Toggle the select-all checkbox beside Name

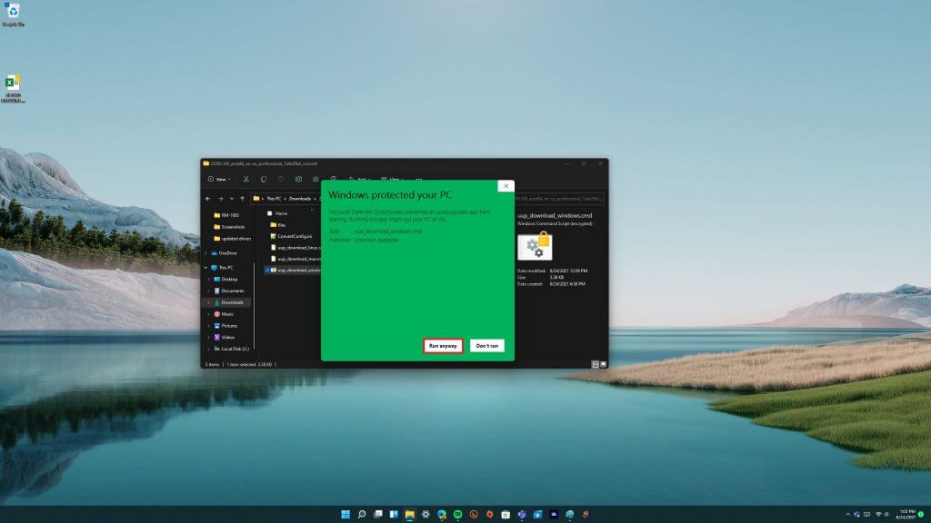[269, 213]
